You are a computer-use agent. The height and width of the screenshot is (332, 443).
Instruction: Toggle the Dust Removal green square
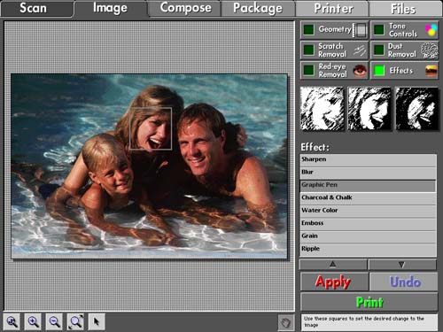click(379, 50)
